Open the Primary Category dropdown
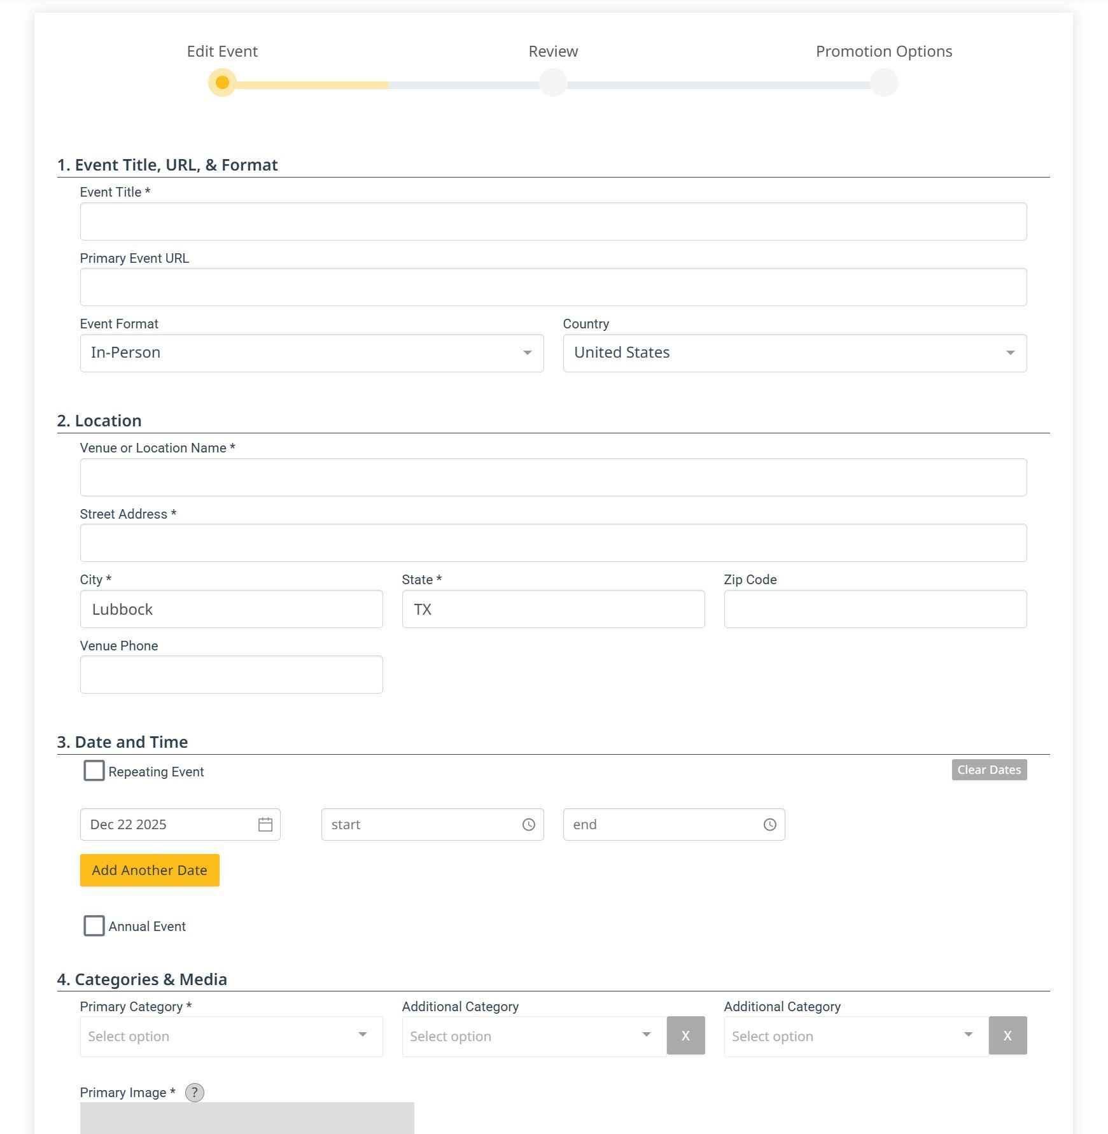This screenshot has height=1134, width=1108. [231, 1036]
